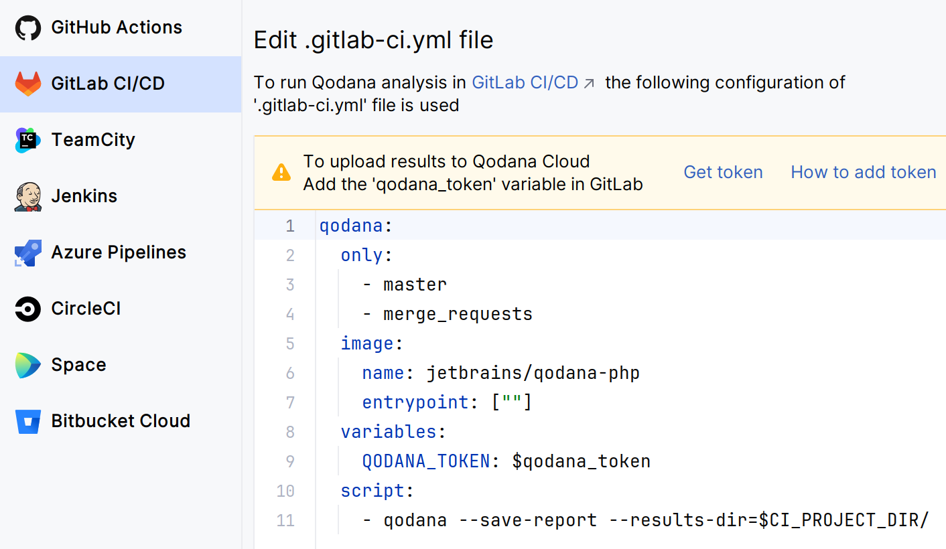The height and width of the screenshot is (549, 946).
Task: Click the TeamCity icon in sidebar
Action: (x=27, y=140)
